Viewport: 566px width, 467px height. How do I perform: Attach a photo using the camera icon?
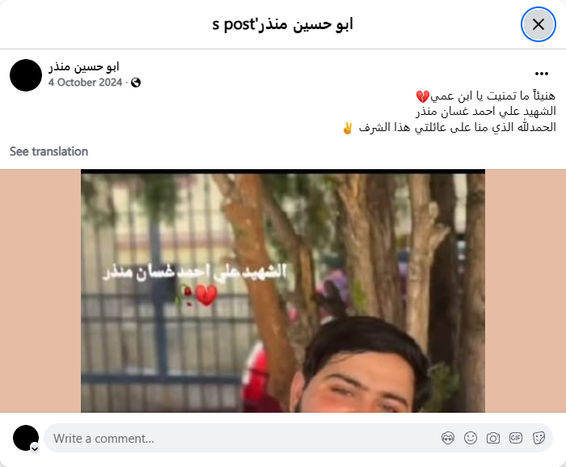(493, 438)
